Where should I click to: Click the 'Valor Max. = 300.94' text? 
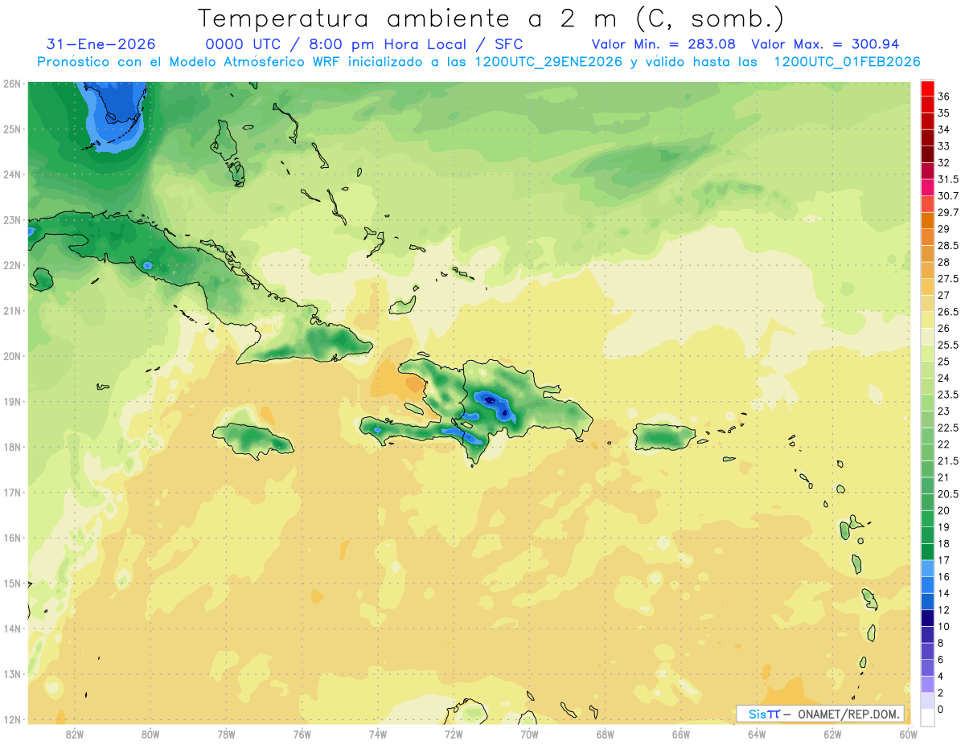pos(825,44)
